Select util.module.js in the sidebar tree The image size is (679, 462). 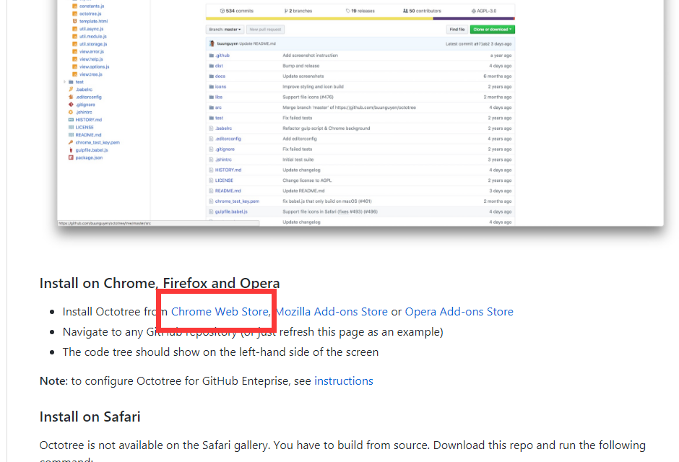92,36
